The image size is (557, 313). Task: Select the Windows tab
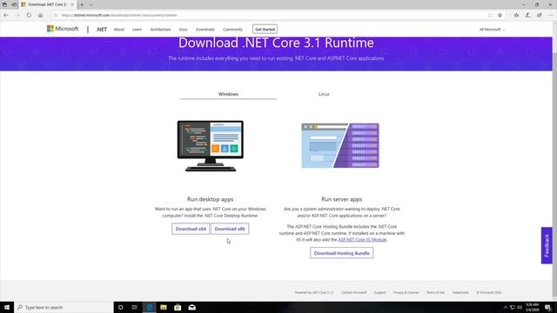pos(228,94)
